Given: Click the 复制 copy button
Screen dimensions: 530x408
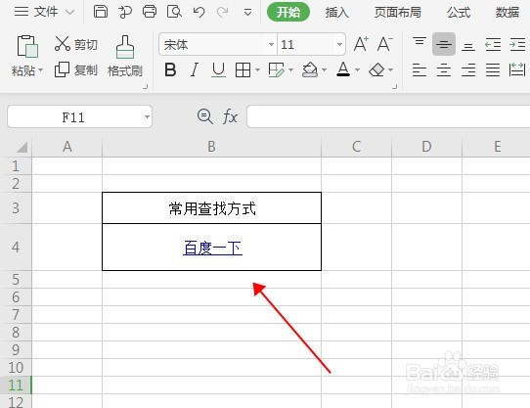Looking at the screenshot, I should coord(76,70).
